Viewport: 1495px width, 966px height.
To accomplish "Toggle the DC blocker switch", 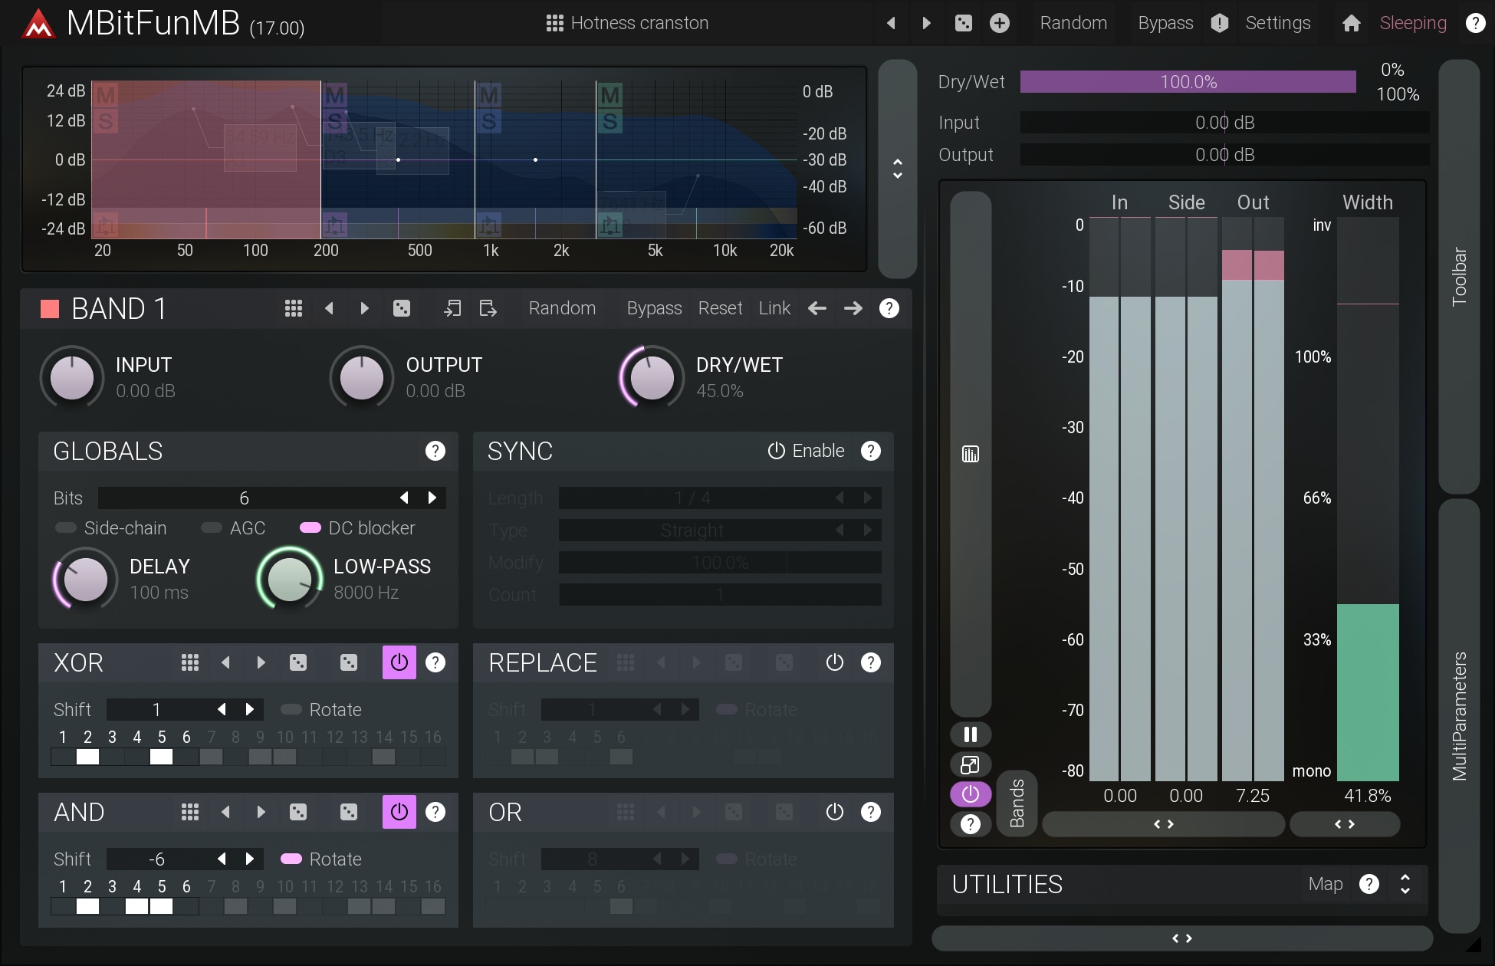I will pos(310,527).
